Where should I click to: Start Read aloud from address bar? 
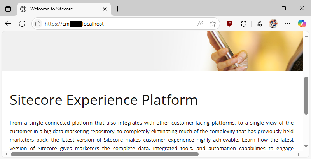tap(200, 24)
